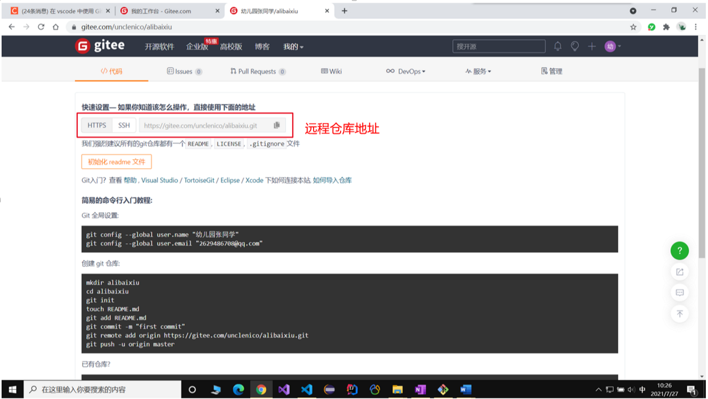Open the browser extensions puzzle icon

point(666,27)
